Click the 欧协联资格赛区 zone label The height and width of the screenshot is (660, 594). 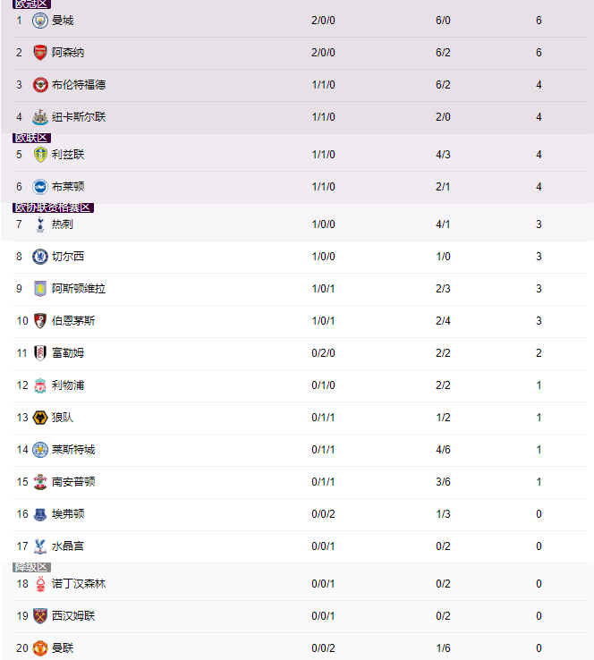[53, 207]
